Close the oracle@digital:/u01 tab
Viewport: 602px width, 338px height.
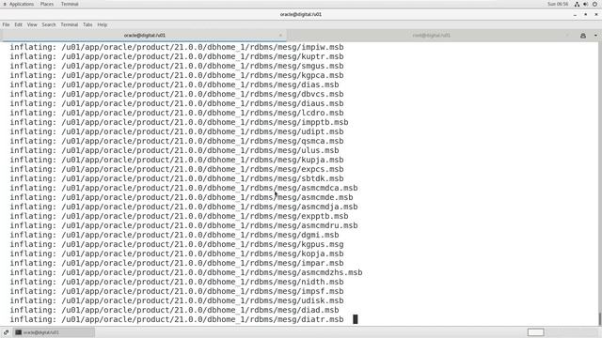pyautogui.click(x=280, y=36)
